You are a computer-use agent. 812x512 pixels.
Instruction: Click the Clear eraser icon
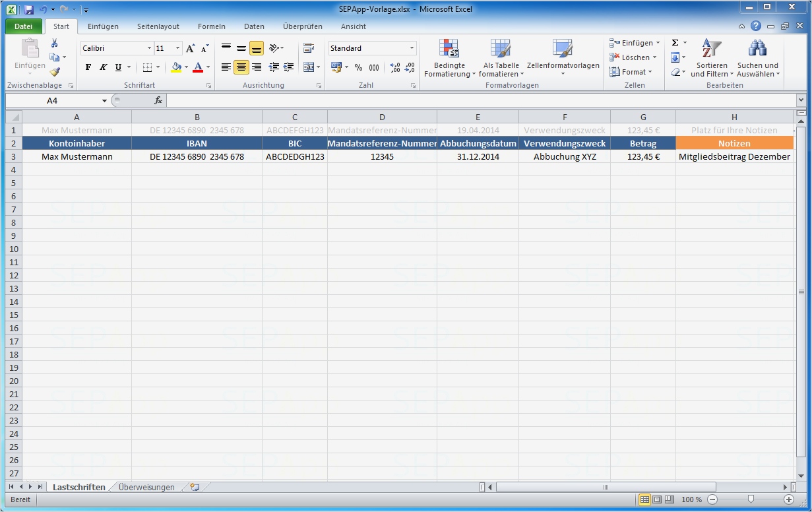[x=675, y=72]
